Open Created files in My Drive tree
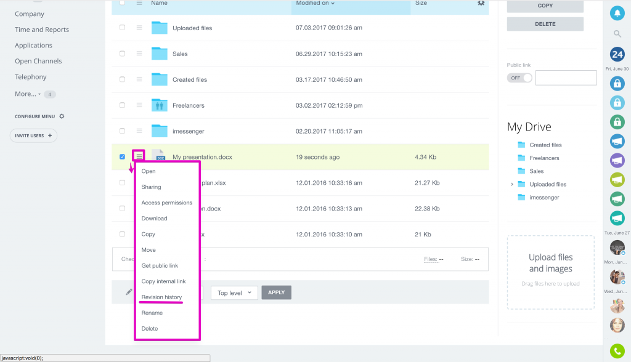Image resolution: width=631 pixels, height=362 pixels. click(x=545, y=145)
